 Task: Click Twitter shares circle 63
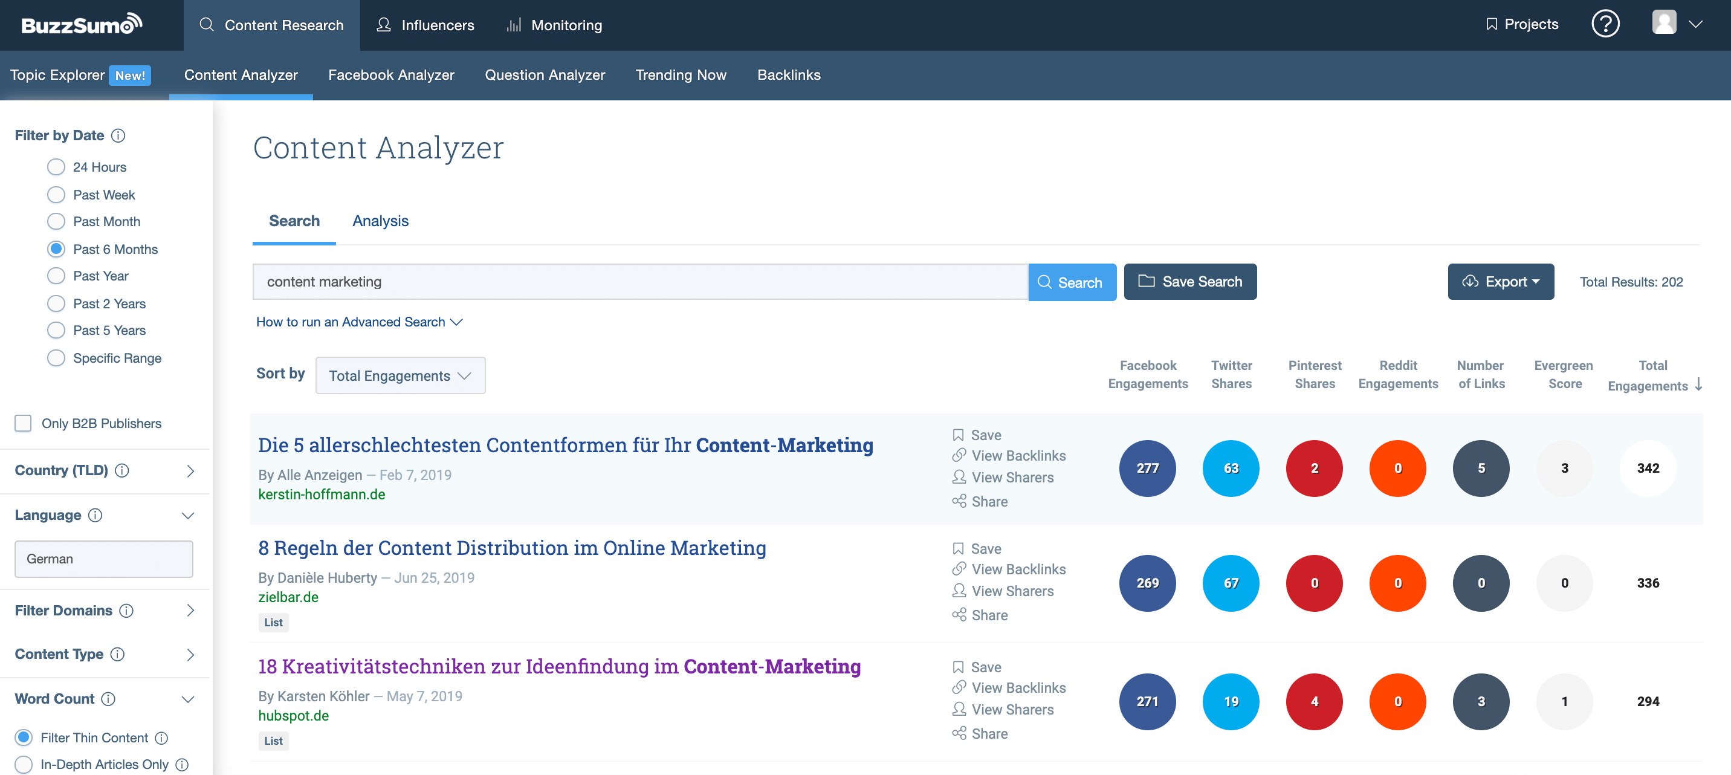(1231, 469)
